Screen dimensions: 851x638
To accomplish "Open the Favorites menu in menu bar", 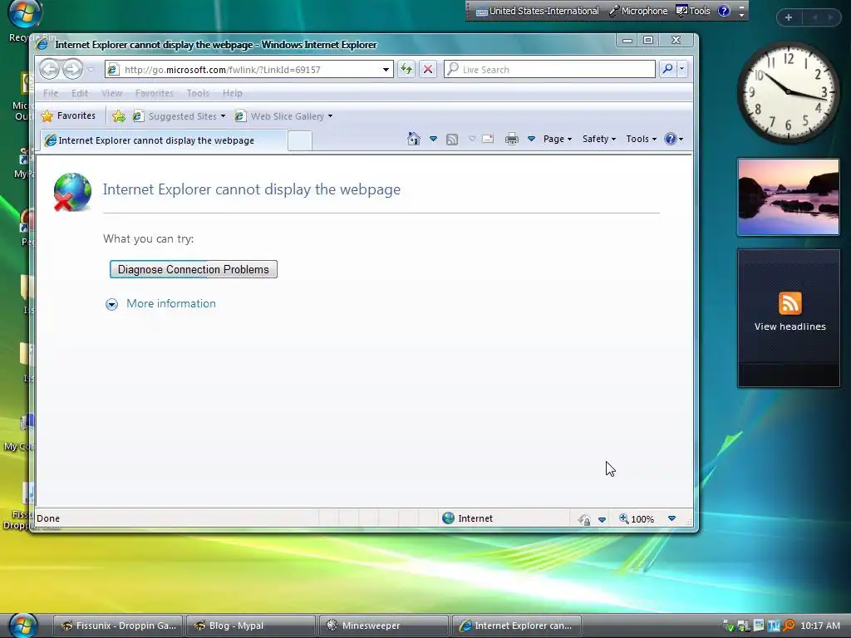I will [x=155, y=93].
